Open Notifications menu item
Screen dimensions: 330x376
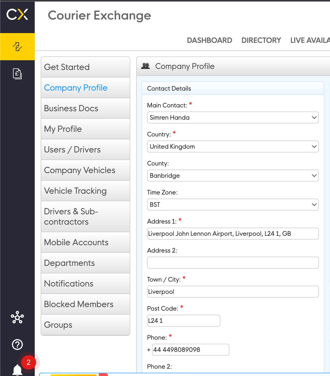pos(85,283)
